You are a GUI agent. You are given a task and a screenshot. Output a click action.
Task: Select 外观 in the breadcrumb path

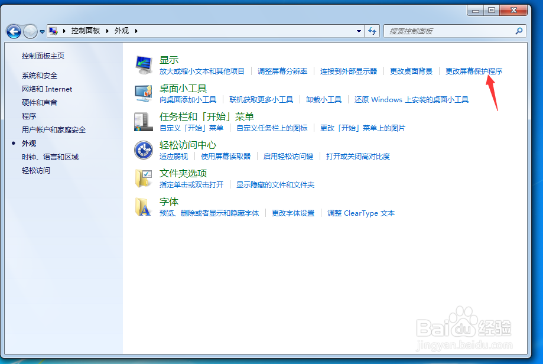pos(122,31)
